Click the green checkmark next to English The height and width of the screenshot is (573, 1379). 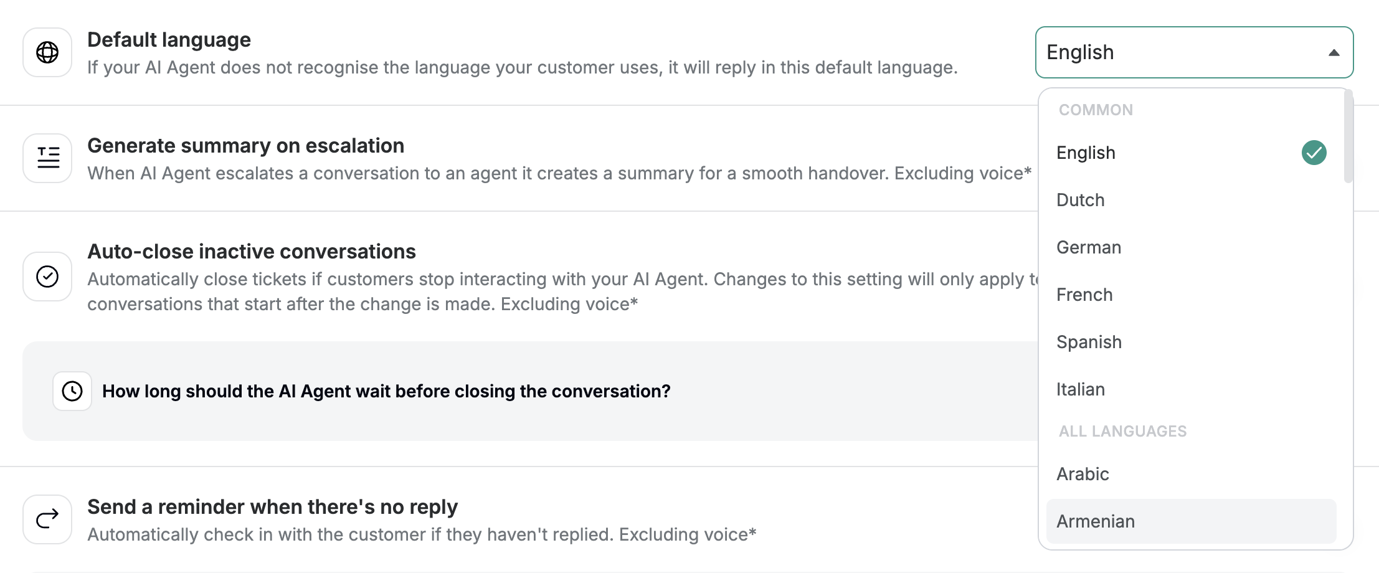coord(1314,153)
